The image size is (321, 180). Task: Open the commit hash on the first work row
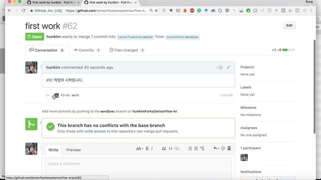click(226, 95)
